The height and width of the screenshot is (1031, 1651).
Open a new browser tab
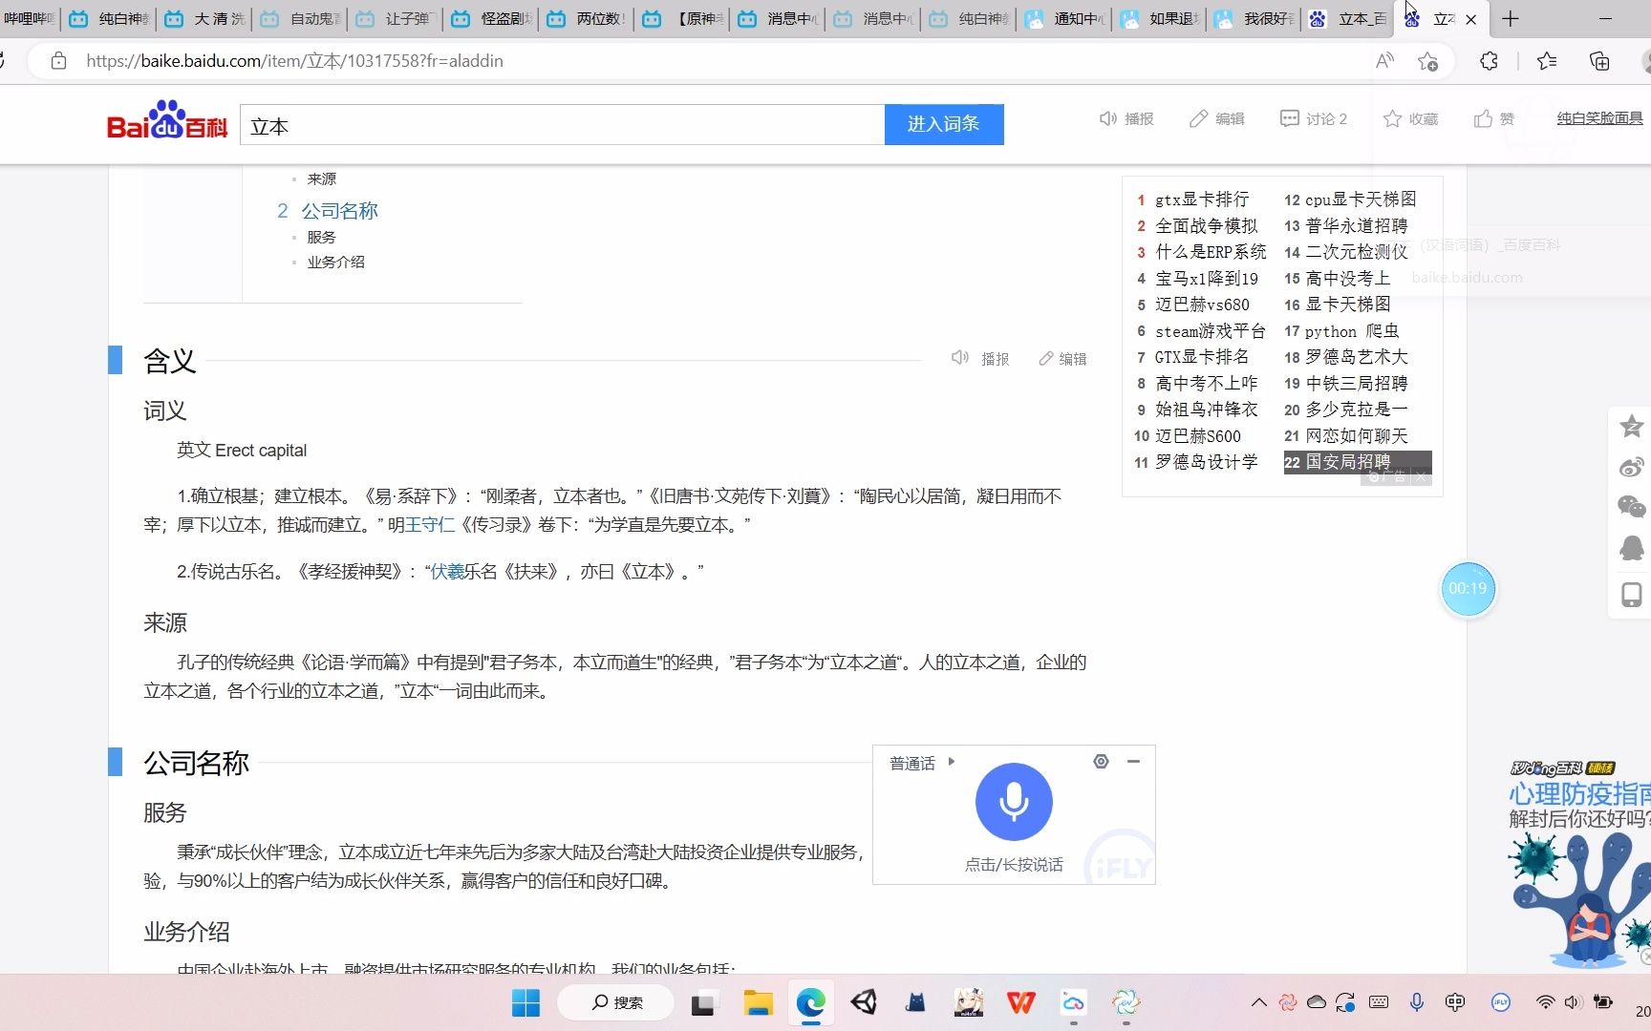pos(1511,19)
